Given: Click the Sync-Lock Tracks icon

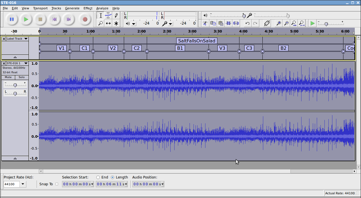Looking at the screenshot, I should [267, 23].
